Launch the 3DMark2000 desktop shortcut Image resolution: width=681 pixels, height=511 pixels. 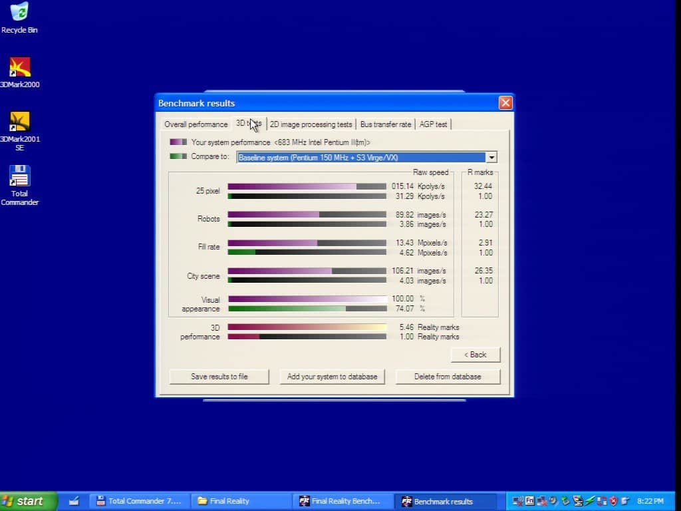point(19,72)
